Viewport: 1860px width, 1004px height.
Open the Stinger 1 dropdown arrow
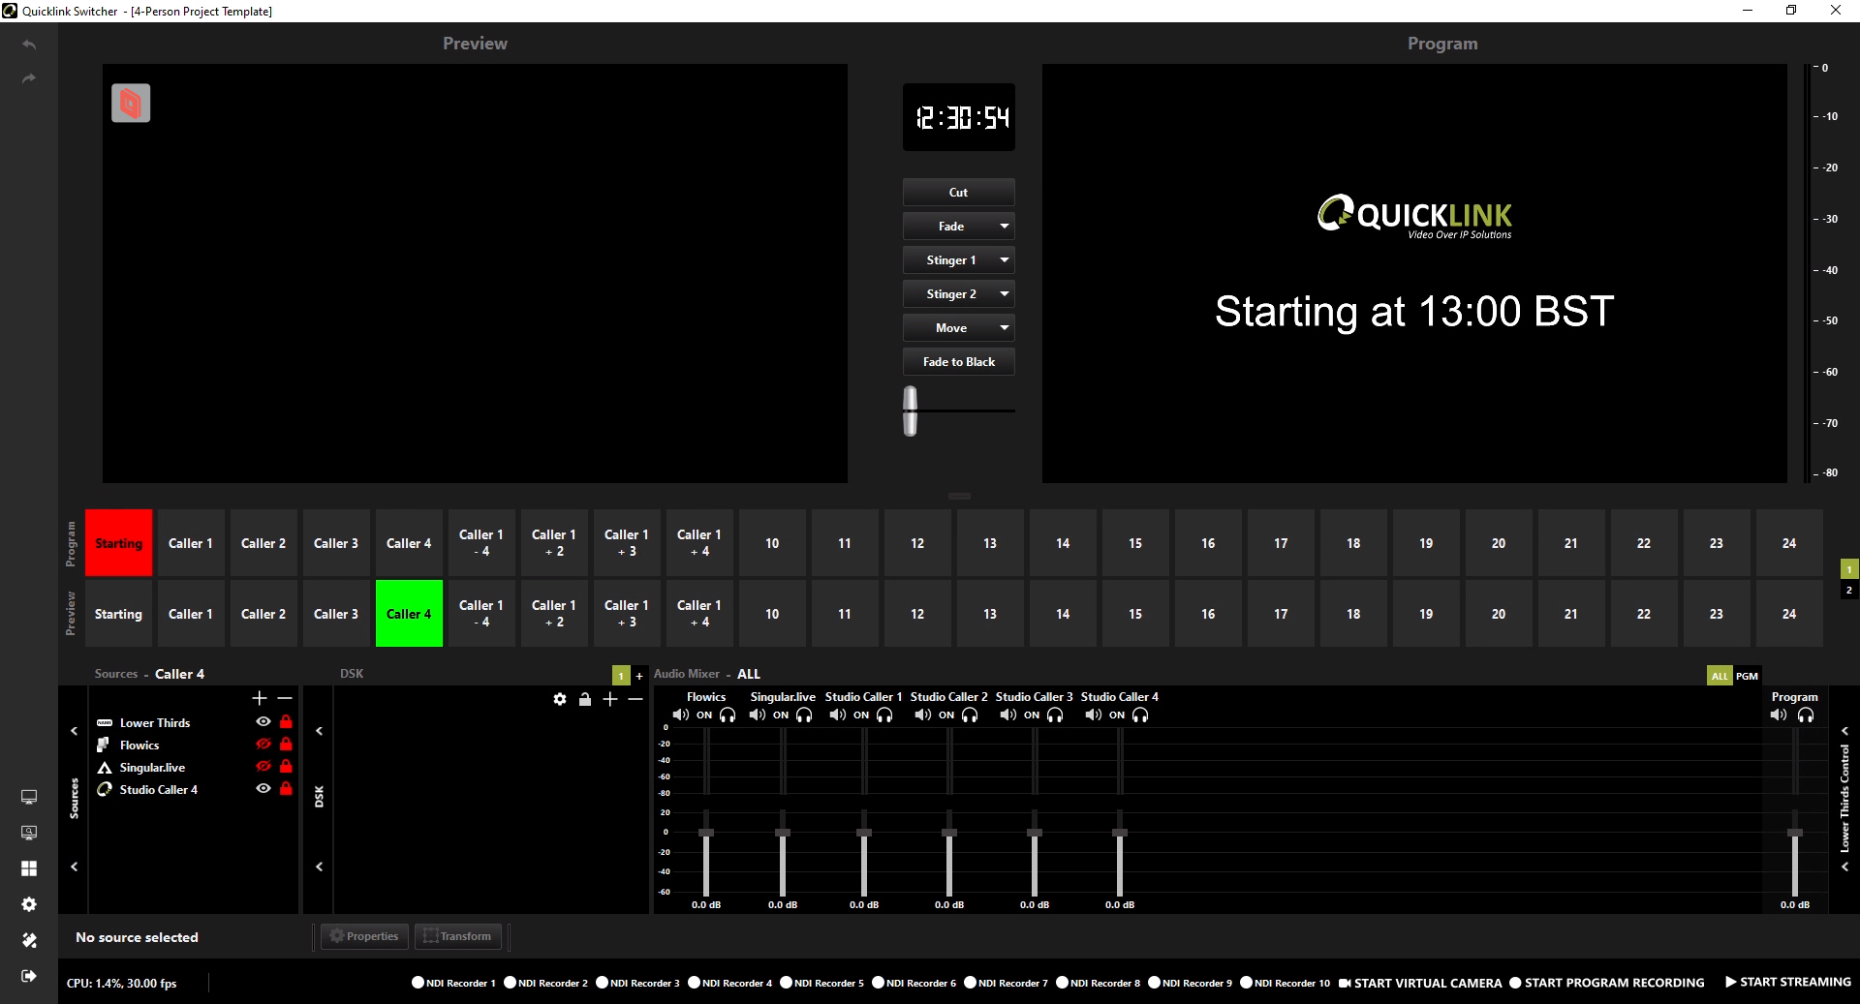pos(1005,260)
